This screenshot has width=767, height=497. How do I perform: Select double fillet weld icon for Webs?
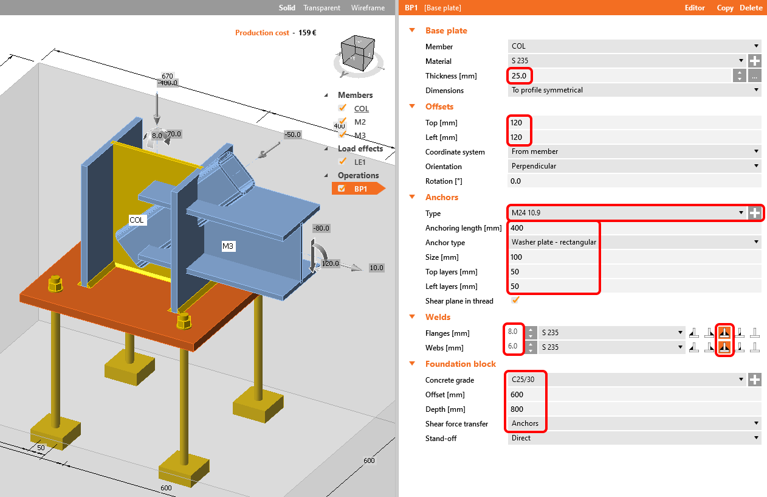coord(724,347)
